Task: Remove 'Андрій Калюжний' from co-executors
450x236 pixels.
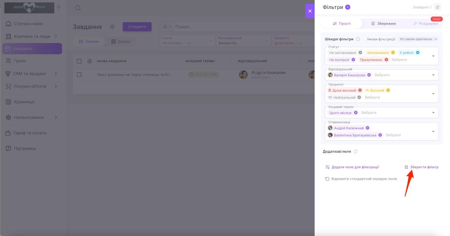Action: [368, 128]
